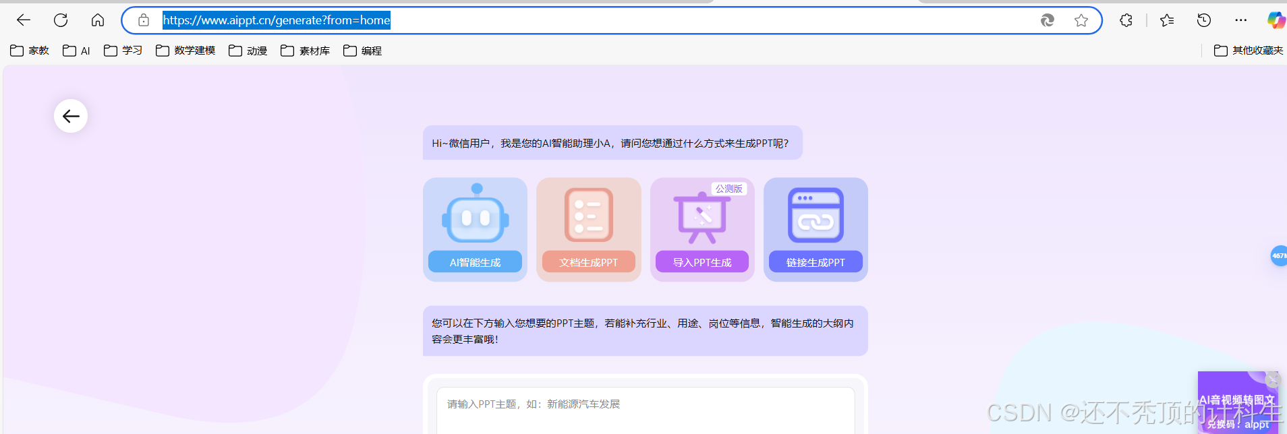Click the 公测版 badge

click(x=729, y=189)
